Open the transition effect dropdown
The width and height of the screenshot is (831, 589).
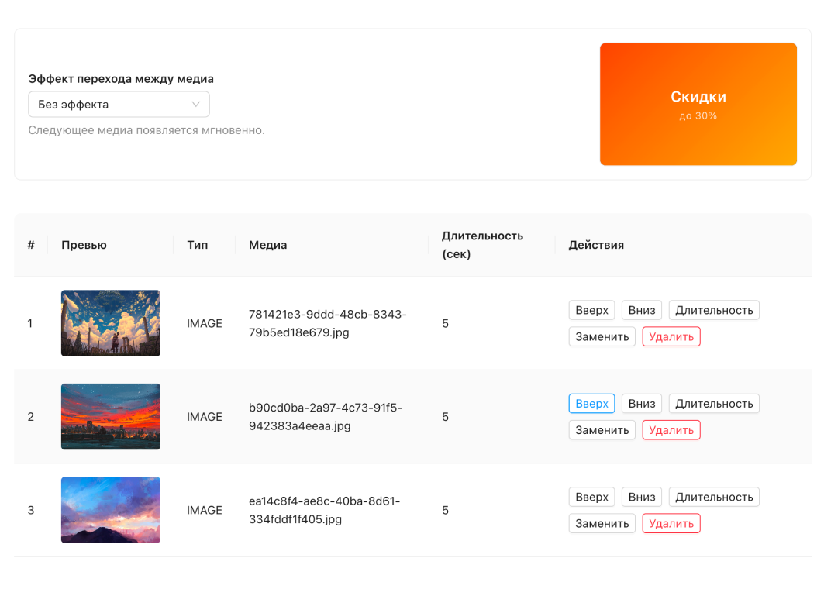click(119, 105)
